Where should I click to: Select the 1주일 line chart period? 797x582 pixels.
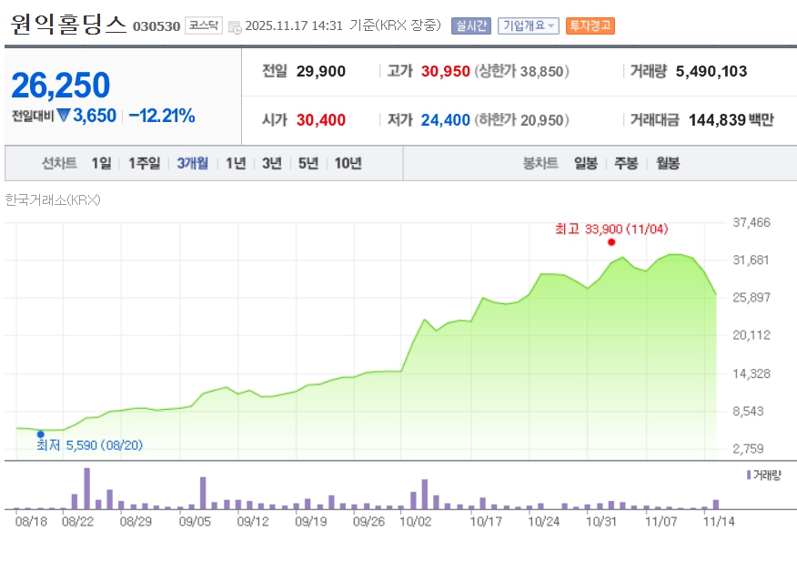(x=144, y=164)
